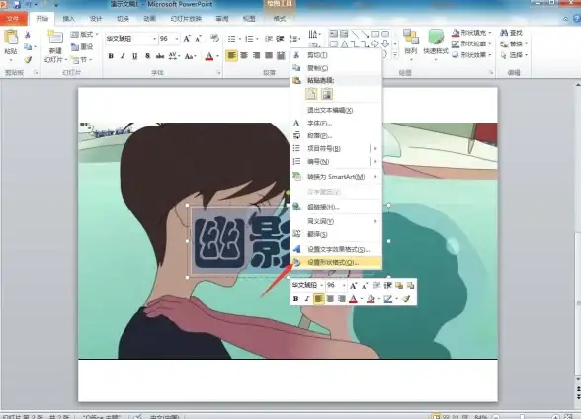The height and width of the screenshot is (419, 581).
Task: Choose Copy (复制) in context menu
Action: click(x=336, y=68)
